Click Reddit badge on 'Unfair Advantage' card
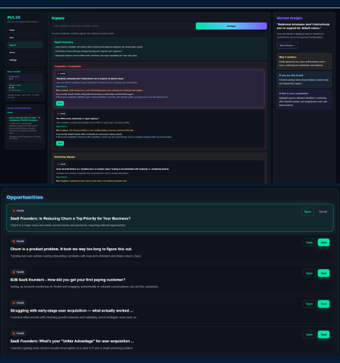Viewport: 340px width, 363px height. (x=19, y=333)
